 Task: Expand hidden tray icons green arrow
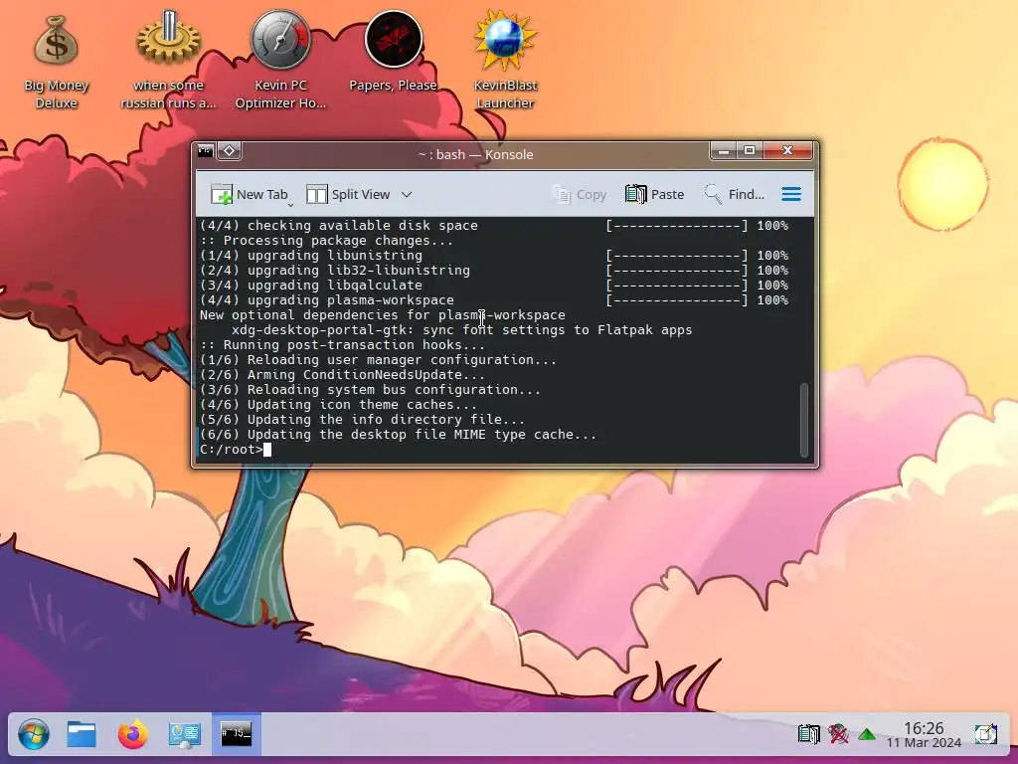click(867, 735)
